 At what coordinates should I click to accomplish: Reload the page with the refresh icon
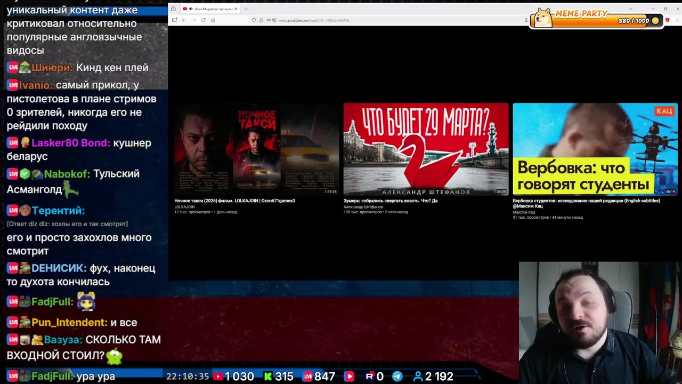pos(204,20)
